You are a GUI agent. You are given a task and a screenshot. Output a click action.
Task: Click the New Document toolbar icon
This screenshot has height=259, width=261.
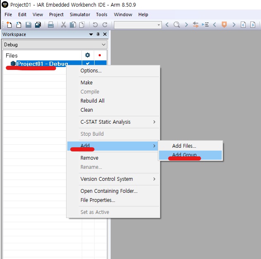pyautogui.click(x=9, y=25)
